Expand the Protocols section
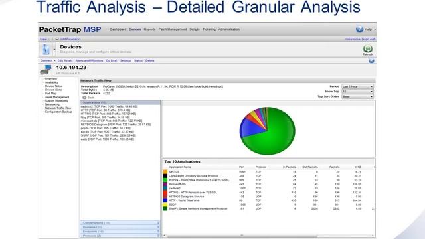Image resolution: width=425 pixels, height=239 pixels. (x=120, y=236)
